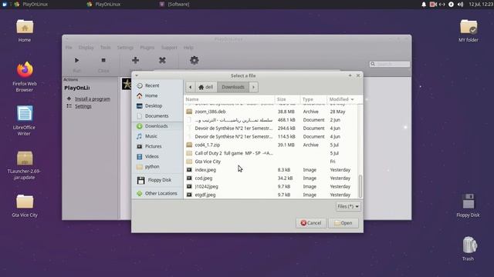Click the volume icon in top panel

pyautogui.click(x=460, y=5)
